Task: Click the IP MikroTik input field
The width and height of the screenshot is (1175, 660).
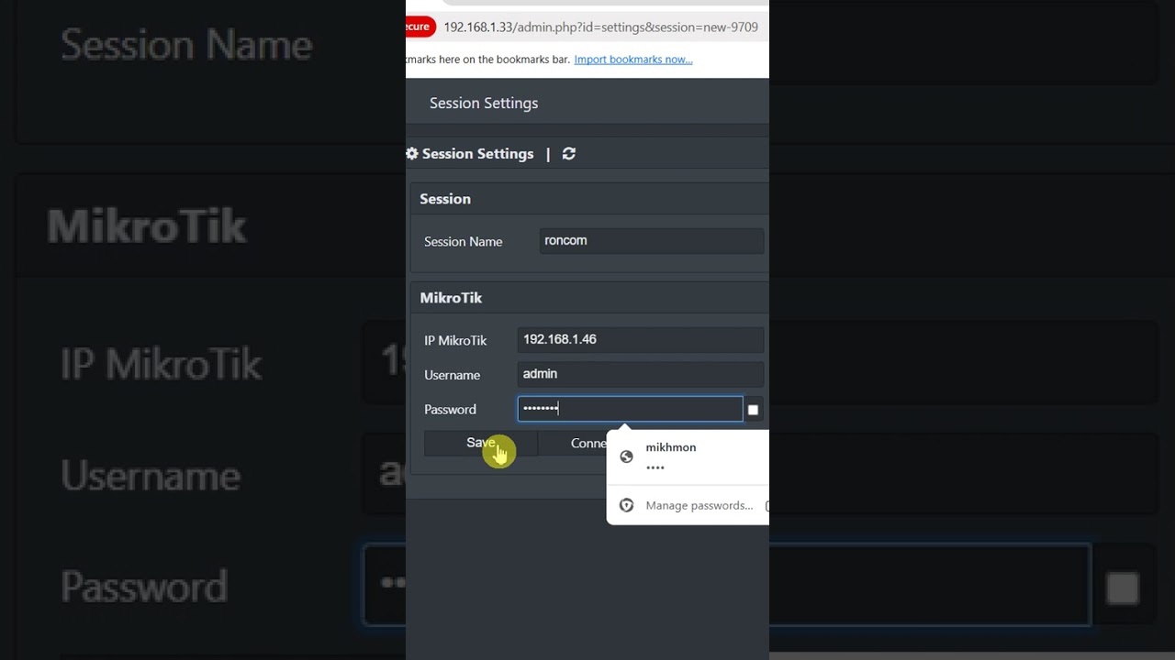Action: point(641,340)
